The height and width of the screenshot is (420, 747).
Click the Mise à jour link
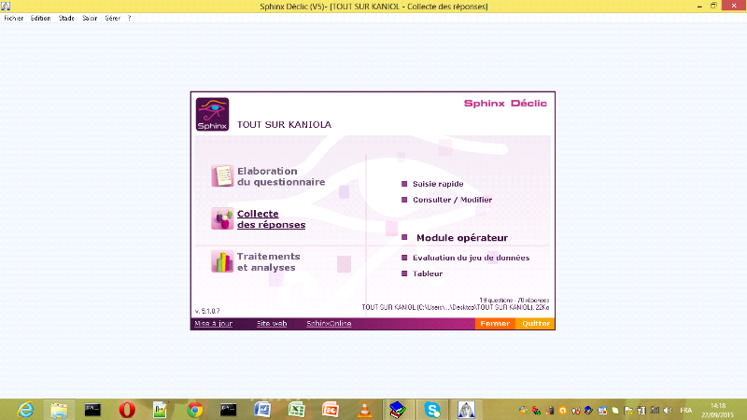tap(213, 323)
